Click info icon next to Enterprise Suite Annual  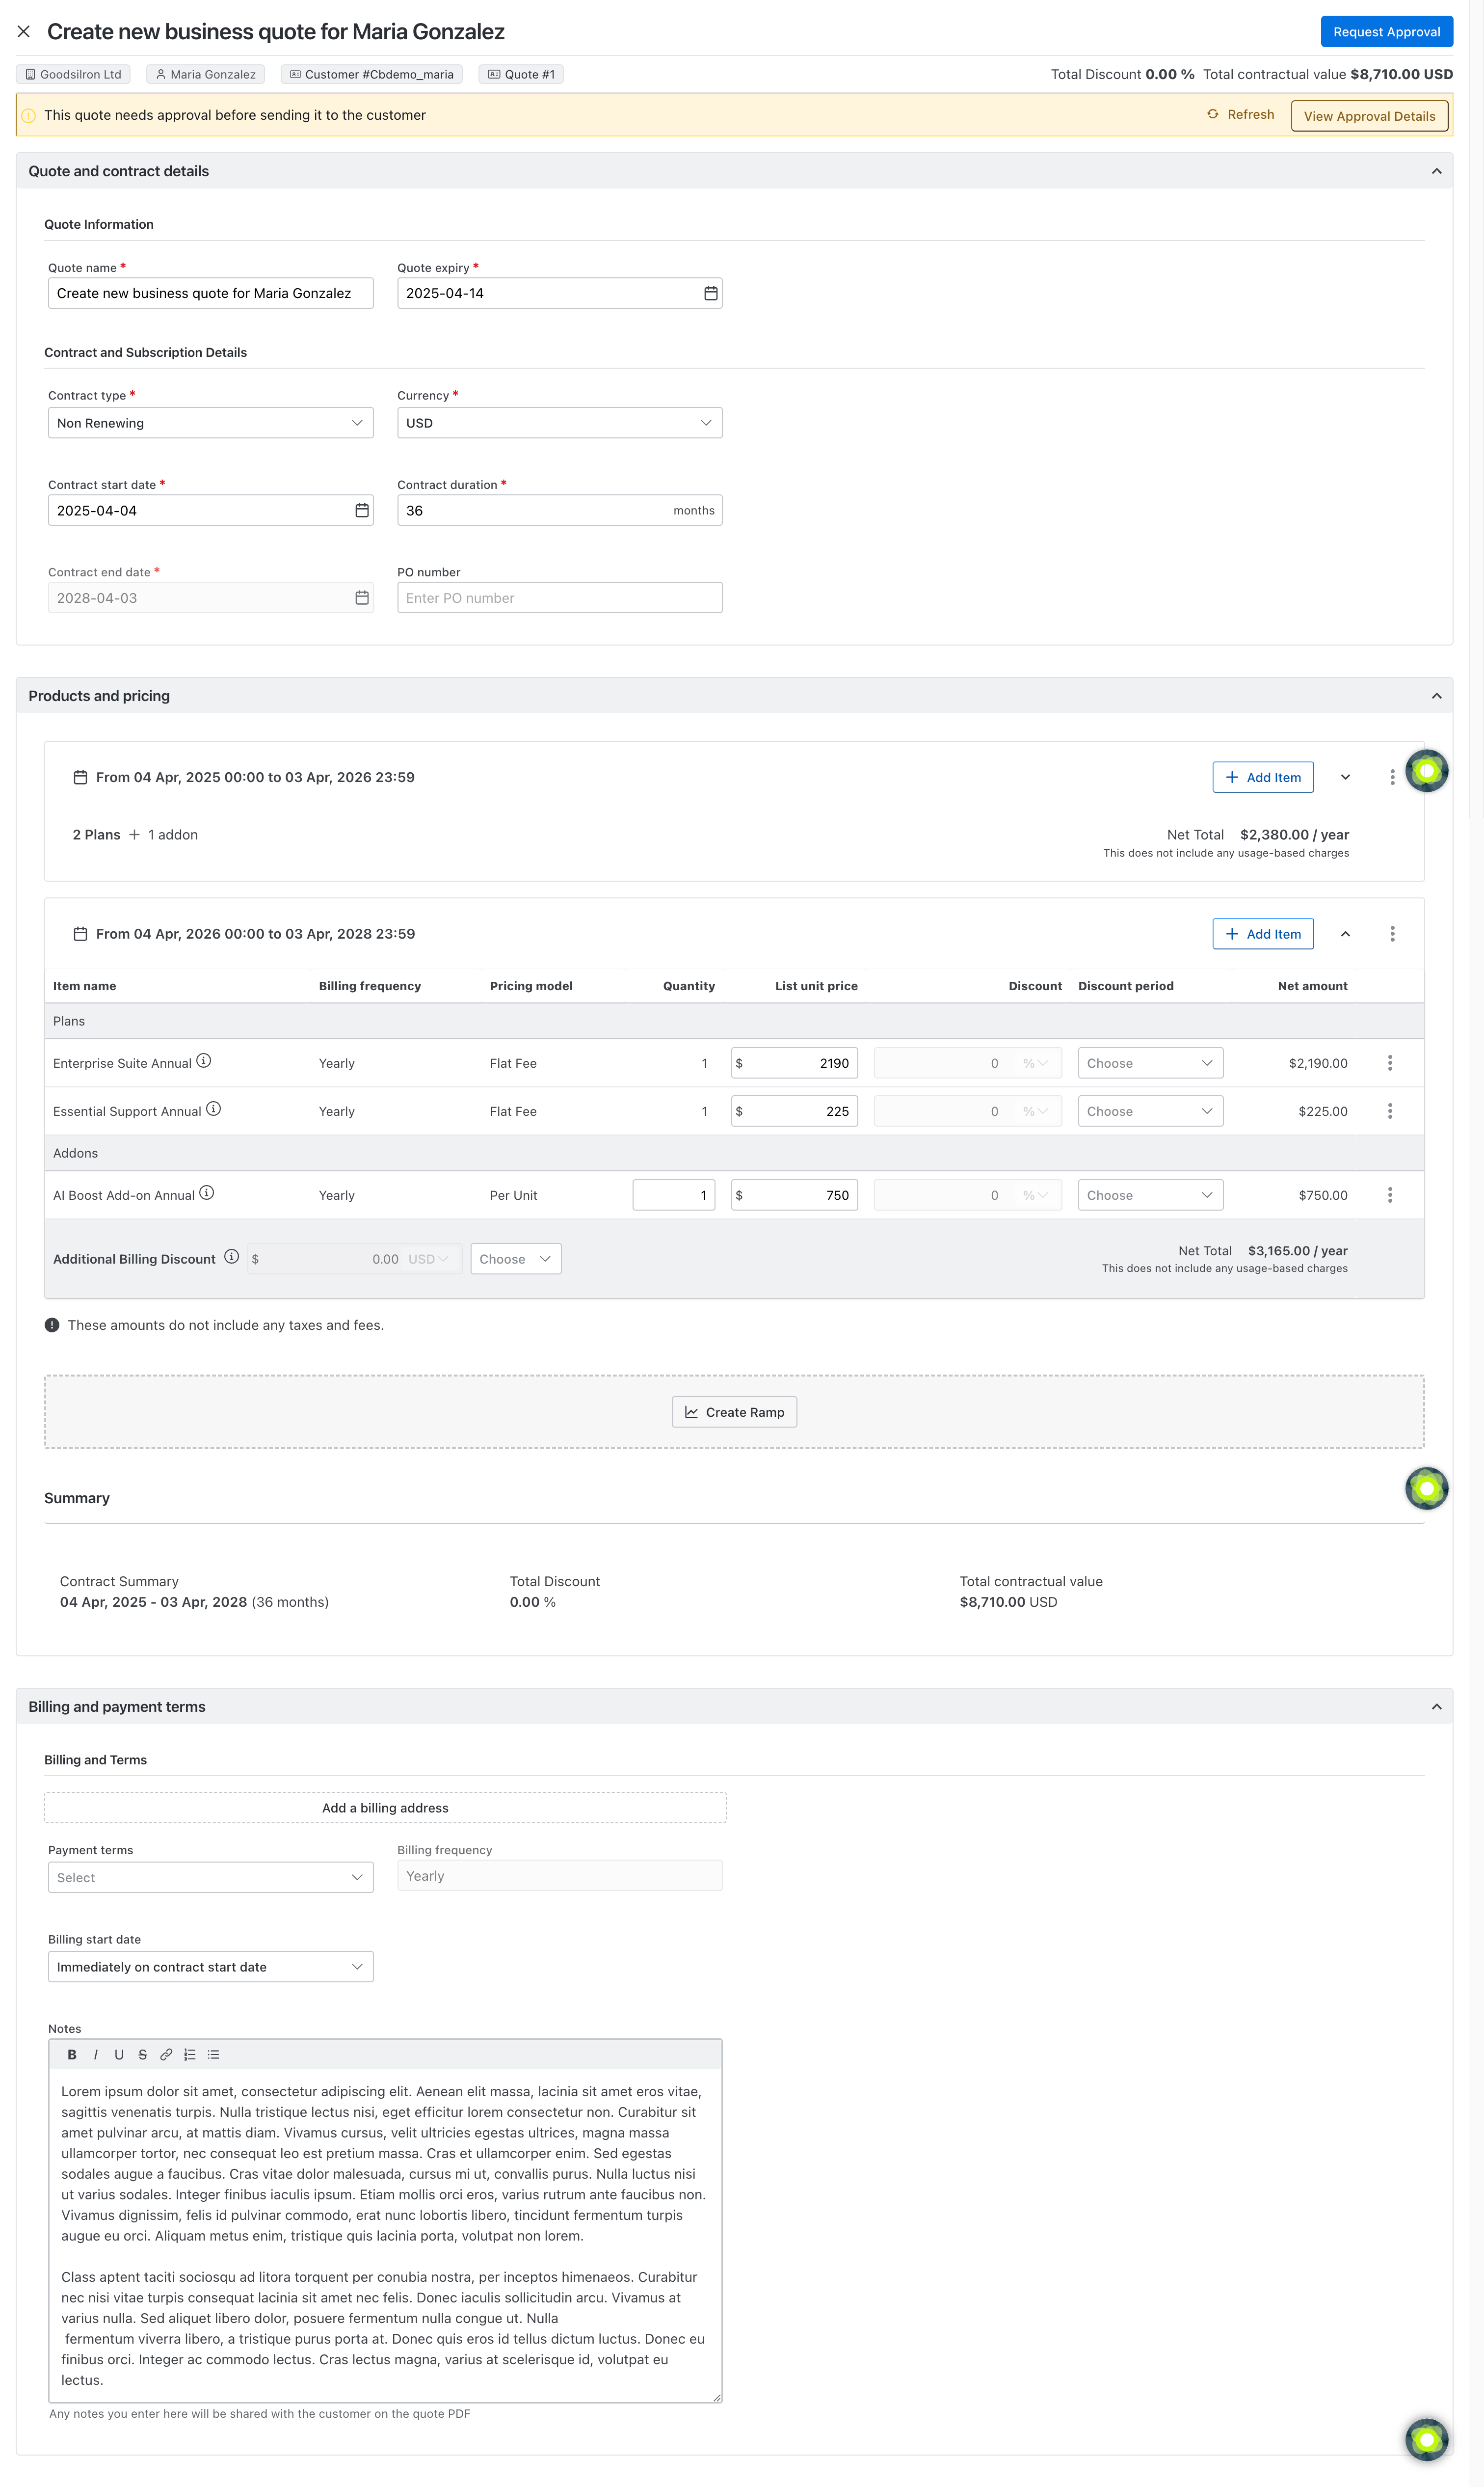pos(204,1060)
